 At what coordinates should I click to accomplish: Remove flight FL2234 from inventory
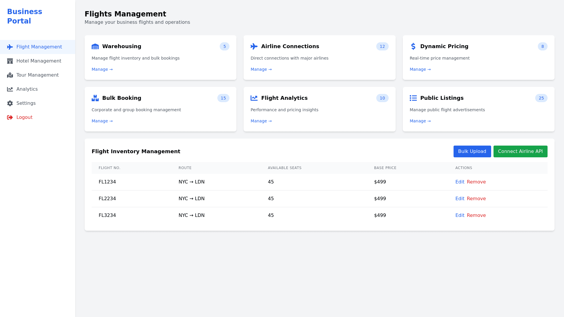[476, 199]
